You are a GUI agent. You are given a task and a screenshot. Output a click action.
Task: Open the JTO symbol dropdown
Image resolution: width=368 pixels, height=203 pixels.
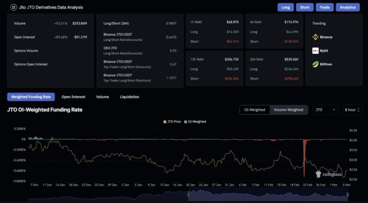point(325,110)
